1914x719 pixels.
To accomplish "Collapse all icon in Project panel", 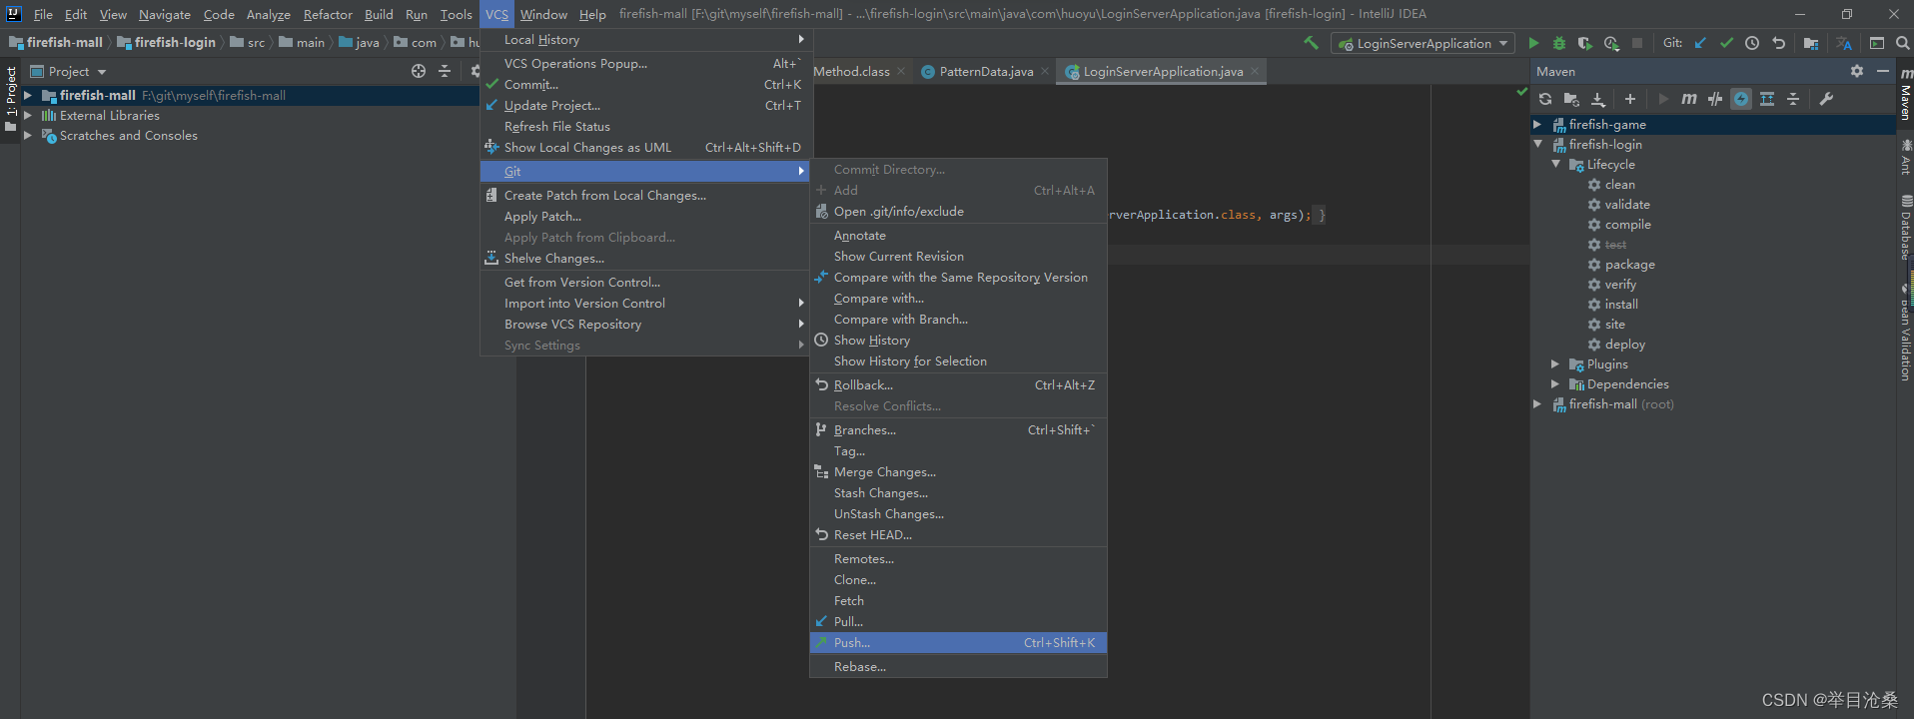I will point(445,71).
